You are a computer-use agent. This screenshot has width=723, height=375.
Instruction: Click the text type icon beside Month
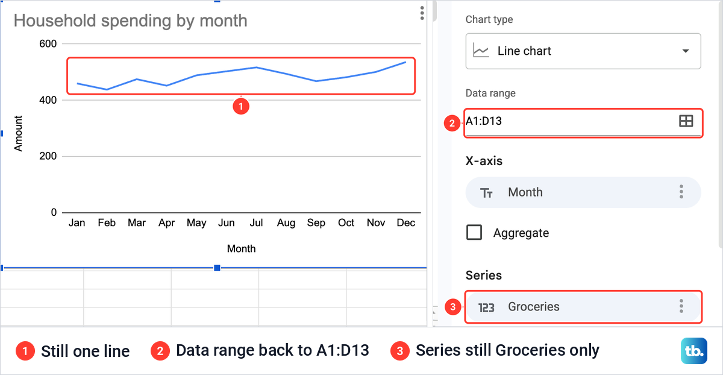pos(486,193)
